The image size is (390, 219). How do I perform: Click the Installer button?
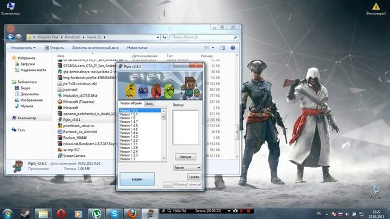137,179
